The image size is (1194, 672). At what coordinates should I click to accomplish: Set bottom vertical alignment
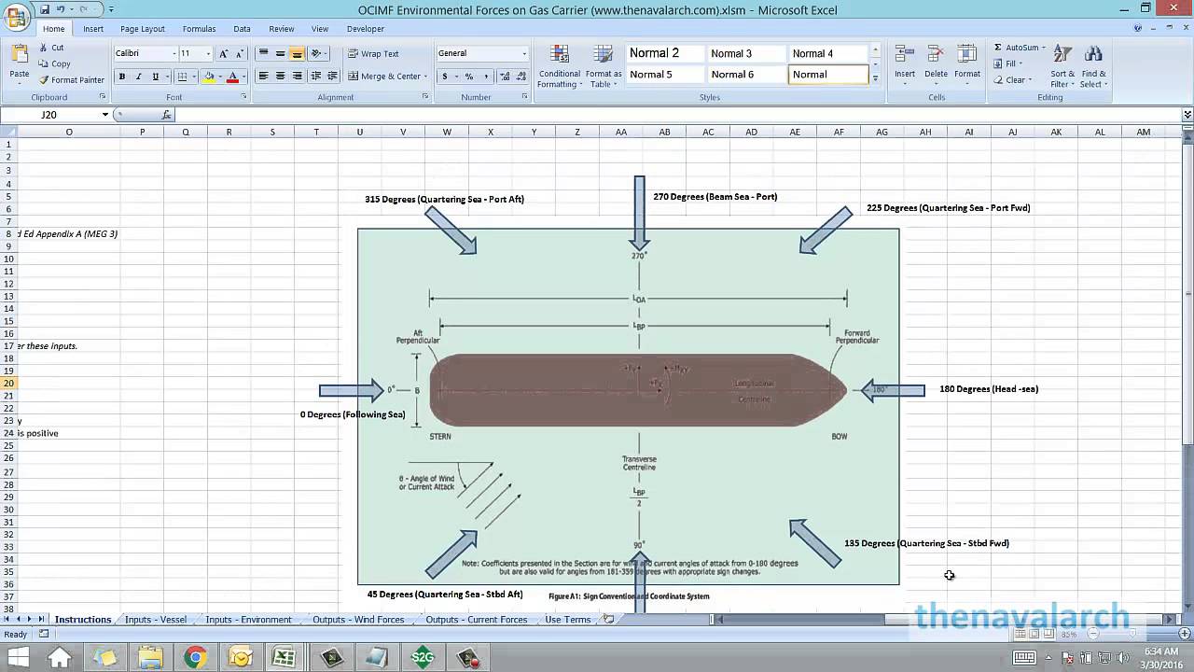tap(297, 53)
